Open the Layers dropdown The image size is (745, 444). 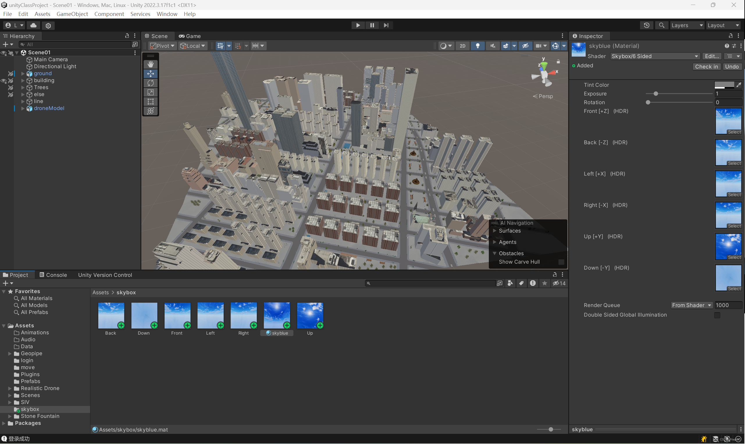pos(687,25)
